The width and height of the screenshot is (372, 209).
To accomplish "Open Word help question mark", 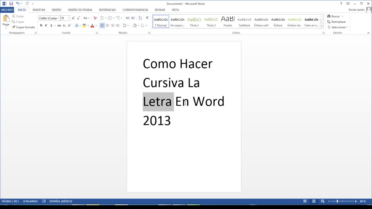I will coord(341,3).
